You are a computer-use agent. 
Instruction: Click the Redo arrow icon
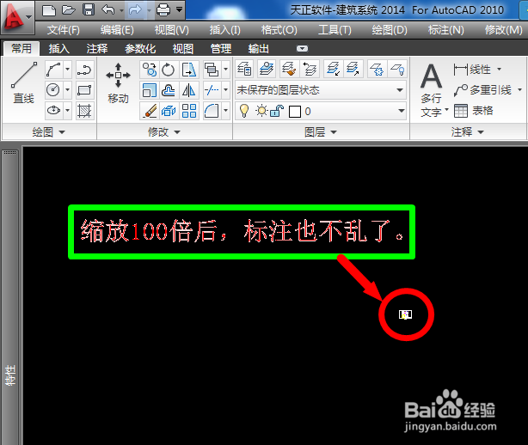(x=135, y=10)
